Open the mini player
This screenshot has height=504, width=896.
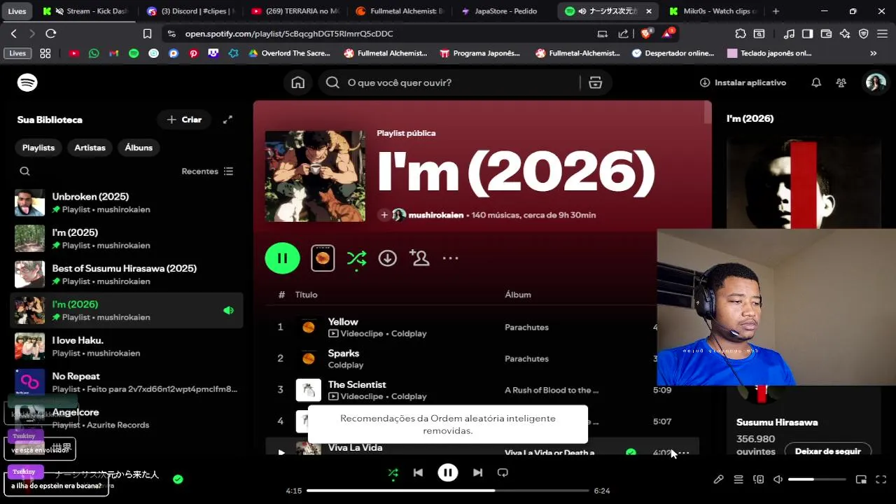[x=861, y=479]
